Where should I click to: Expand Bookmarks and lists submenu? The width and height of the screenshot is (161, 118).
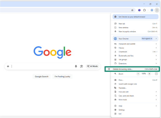coord(136,56)
